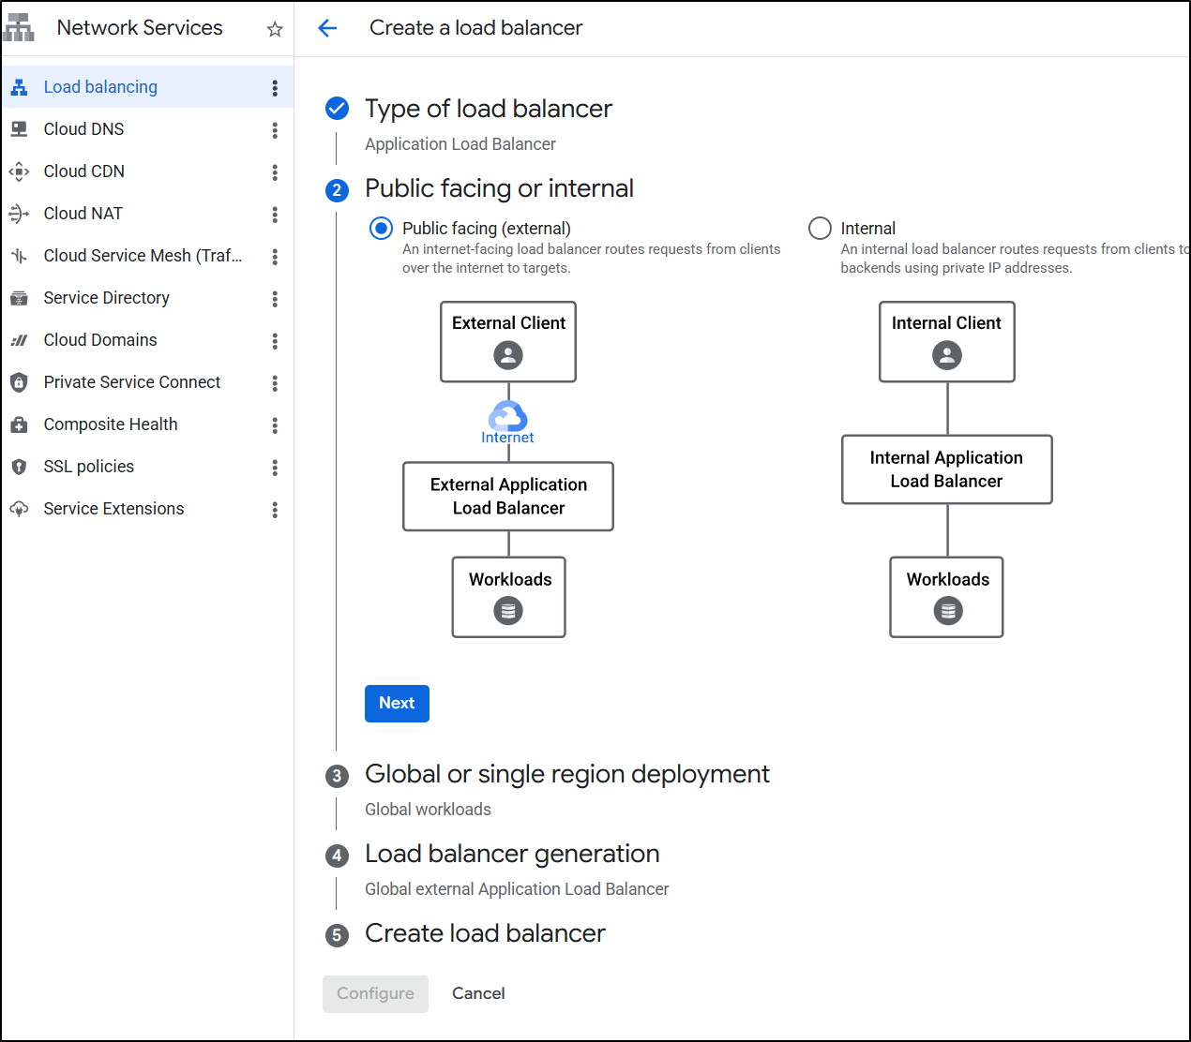Click the Cloud CDN sidebar icon
Screen dimensions: 1191x1042
19,171
